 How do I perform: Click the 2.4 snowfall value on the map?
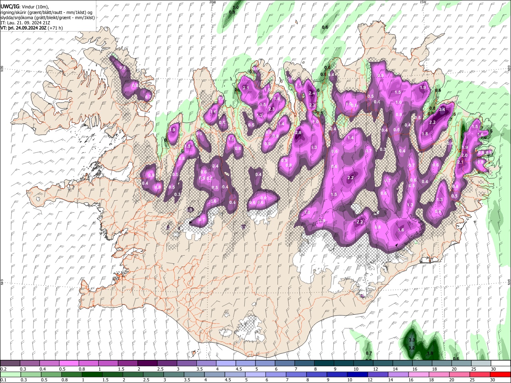tap(312, 93)
